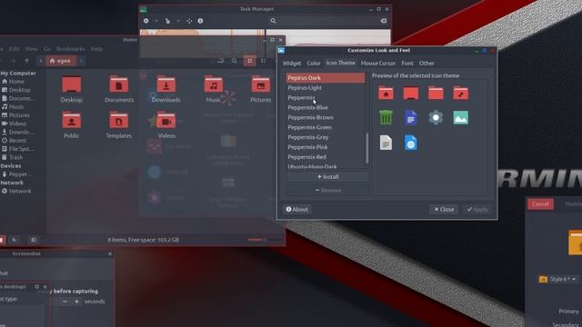Open the Bookmarks menu

71,48
